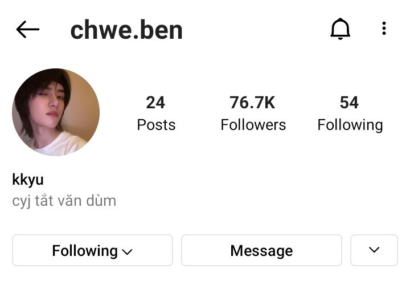The width and height of the screenshot is (410, 285).
Task: Click the small chevron beside Following label
Action: [x=127, y=252]
